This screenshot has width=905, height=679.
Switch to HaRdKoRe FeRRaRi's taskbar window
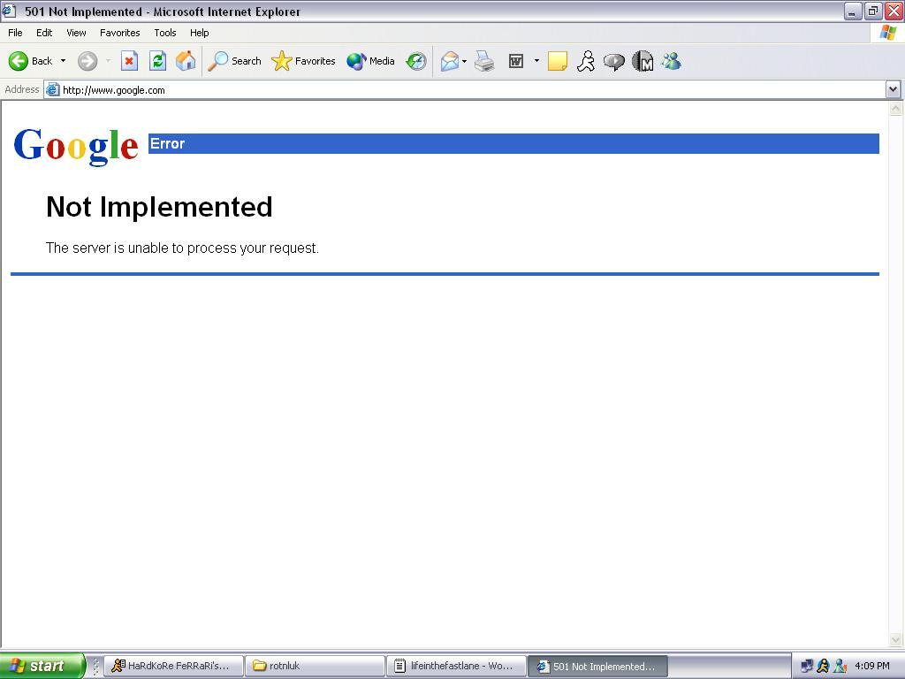point(173,666)
